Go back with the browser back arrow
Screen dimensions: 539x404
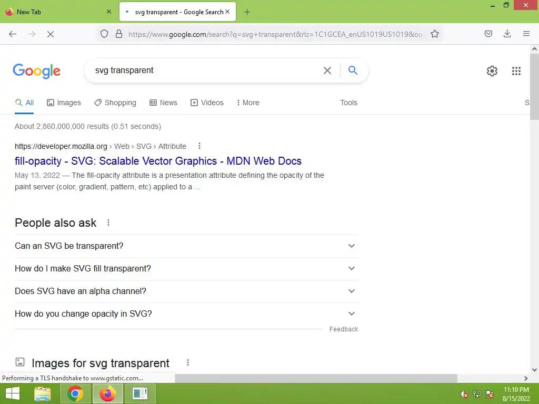(x=13, y=34)
